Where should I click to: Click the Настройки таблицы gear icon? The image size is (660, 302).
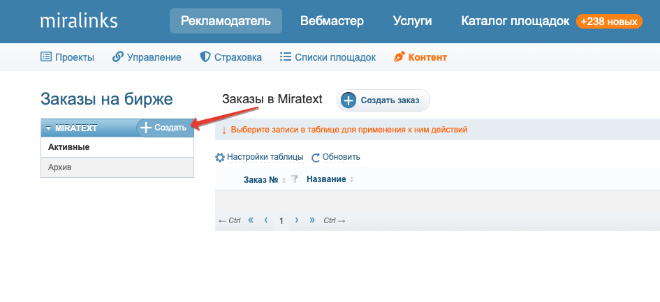[220, 158]
